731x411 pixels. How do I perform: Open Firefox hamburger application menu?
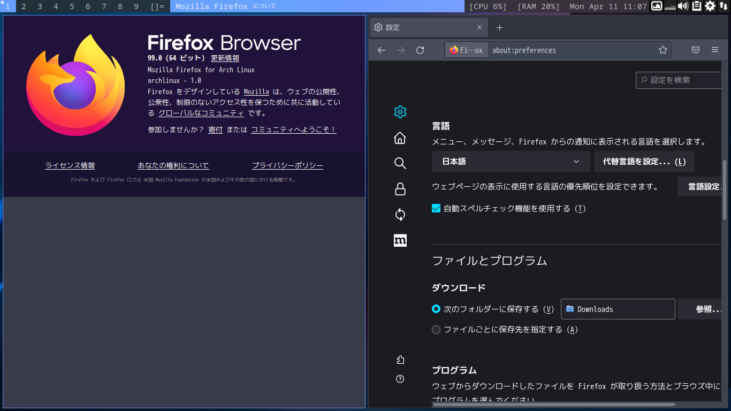715,50
